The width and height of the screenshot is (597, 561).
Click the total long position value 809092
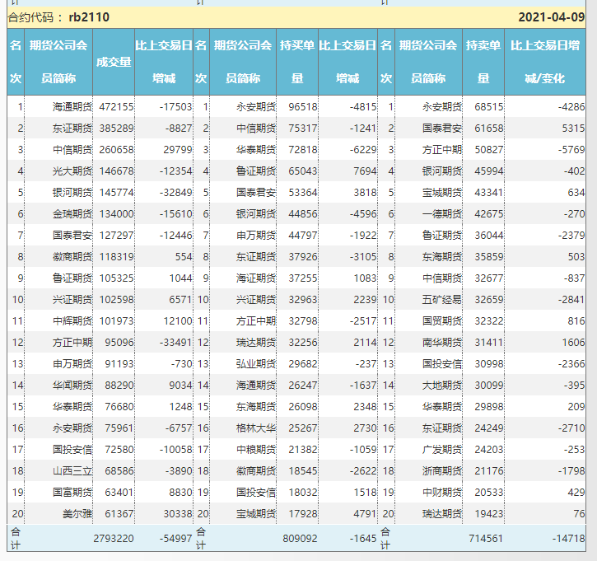click(297, 538)
